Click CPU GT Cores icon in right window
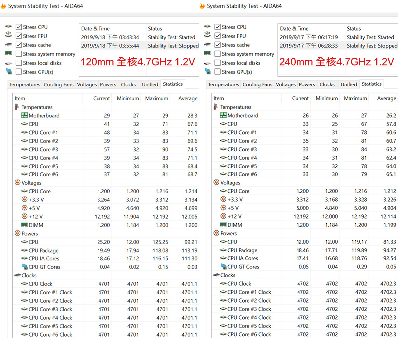 [223, 267]
